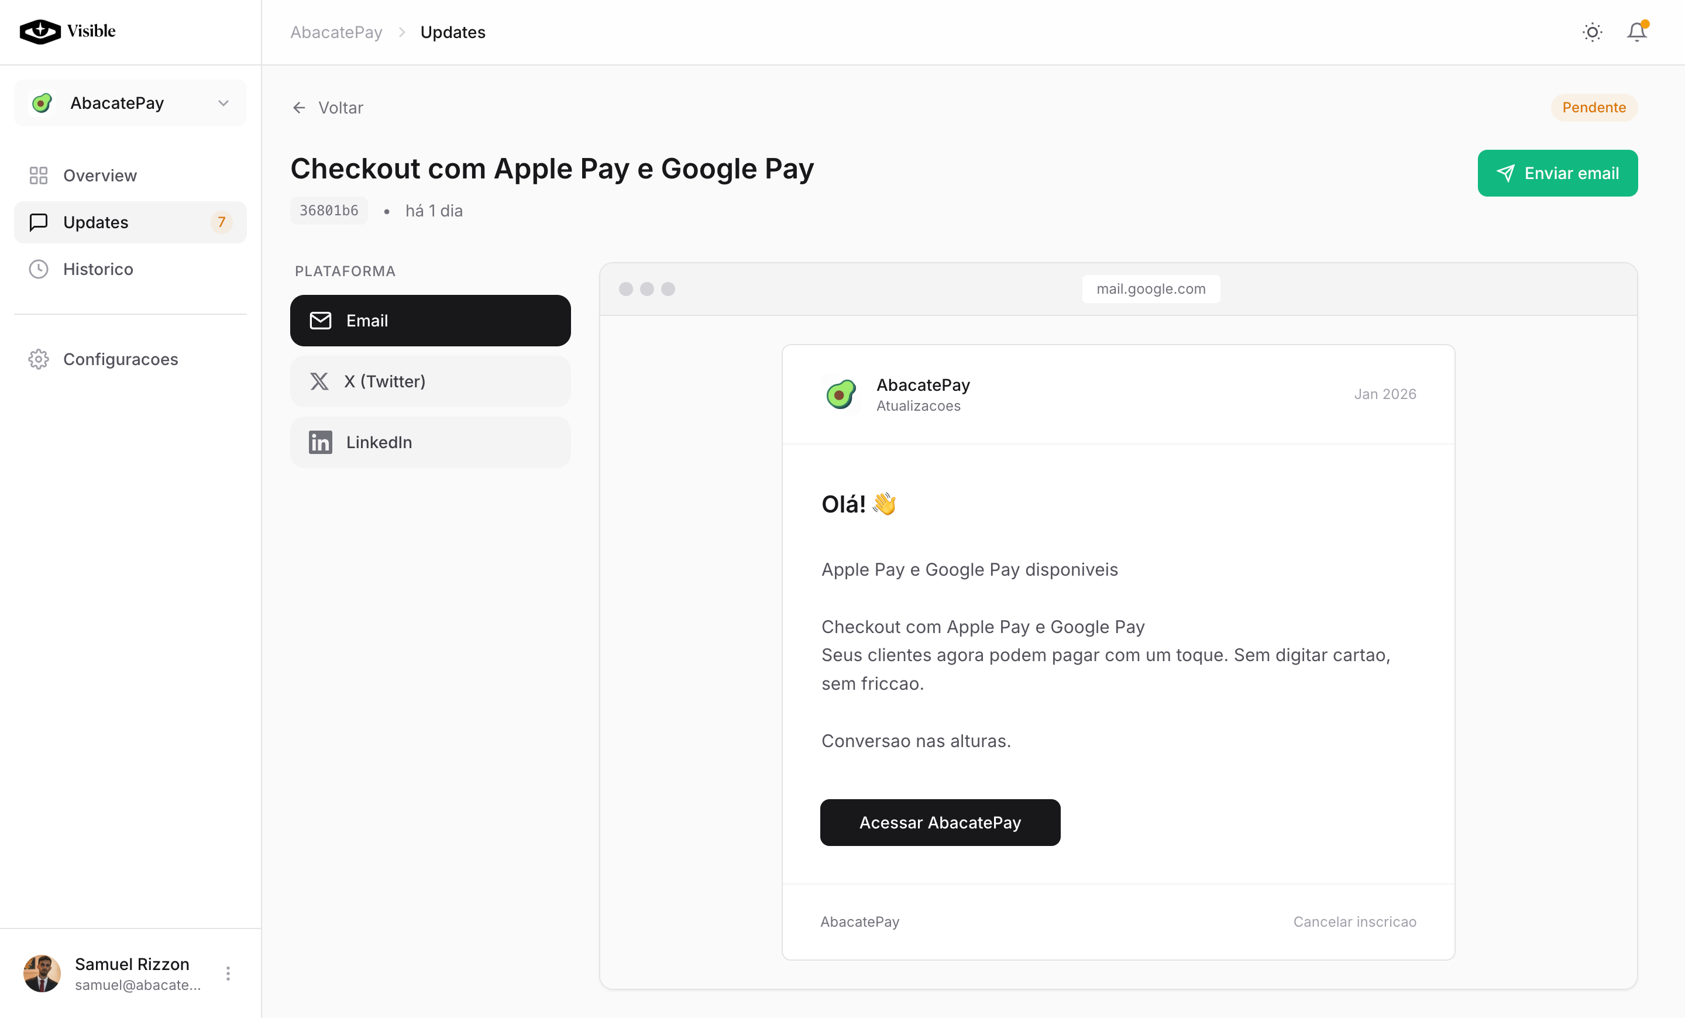1685x1018 pixels.
Task: Open the AbacatePay workspace selector
Action: (130, 103)
